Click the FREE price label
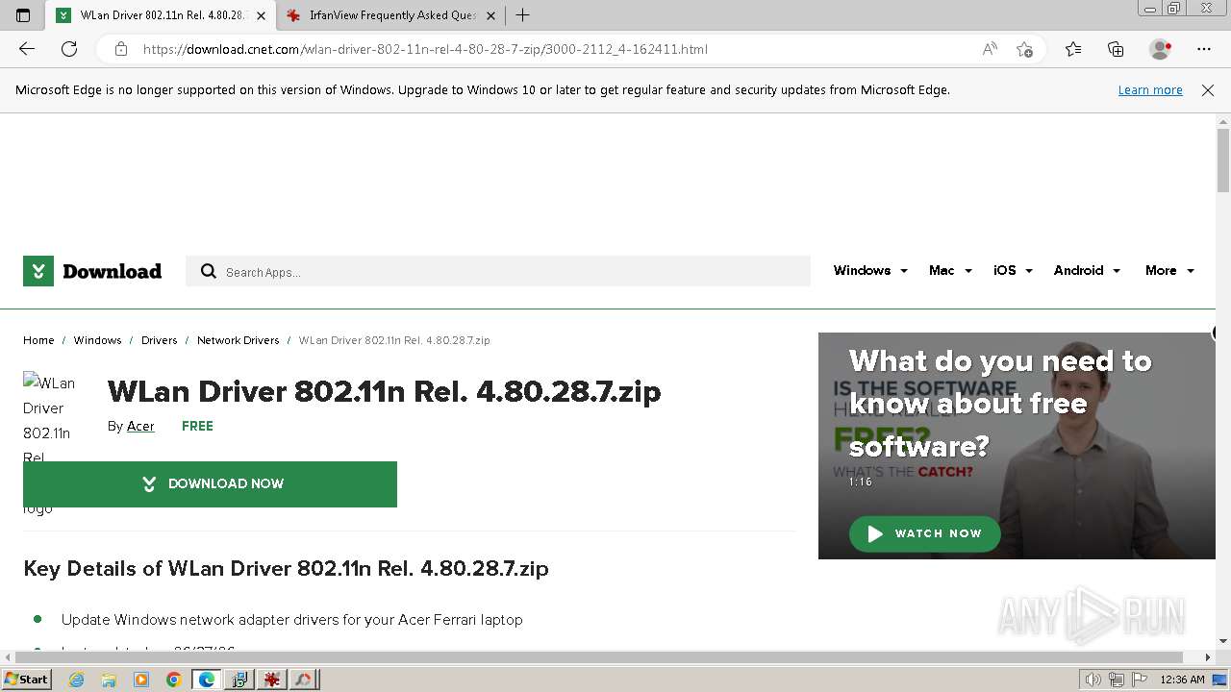Image resolution: width=1231 pixels, height=692 pixels. click(197, 426)
